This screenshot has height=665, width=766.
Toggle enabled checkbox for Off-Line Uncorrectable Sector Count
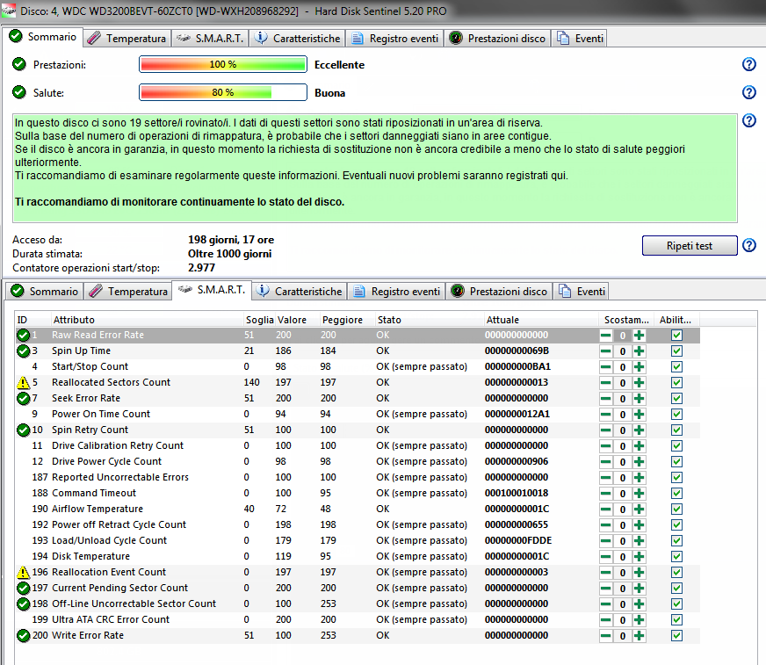676,604
